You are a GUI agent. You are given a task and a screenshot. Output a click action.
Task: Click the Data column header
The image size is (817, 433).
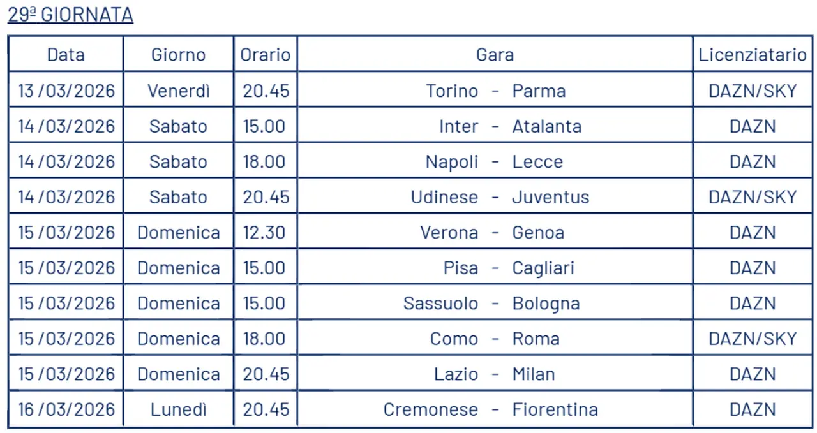tap(66, 55)
